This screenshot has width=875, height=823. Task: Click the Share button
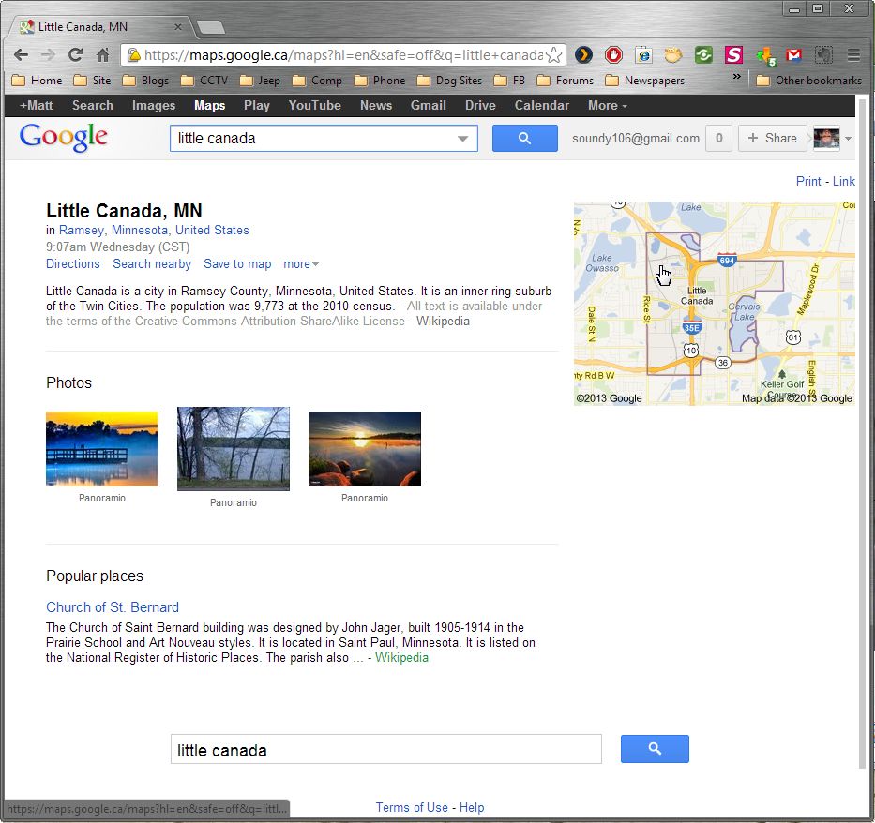click(773, 139)
